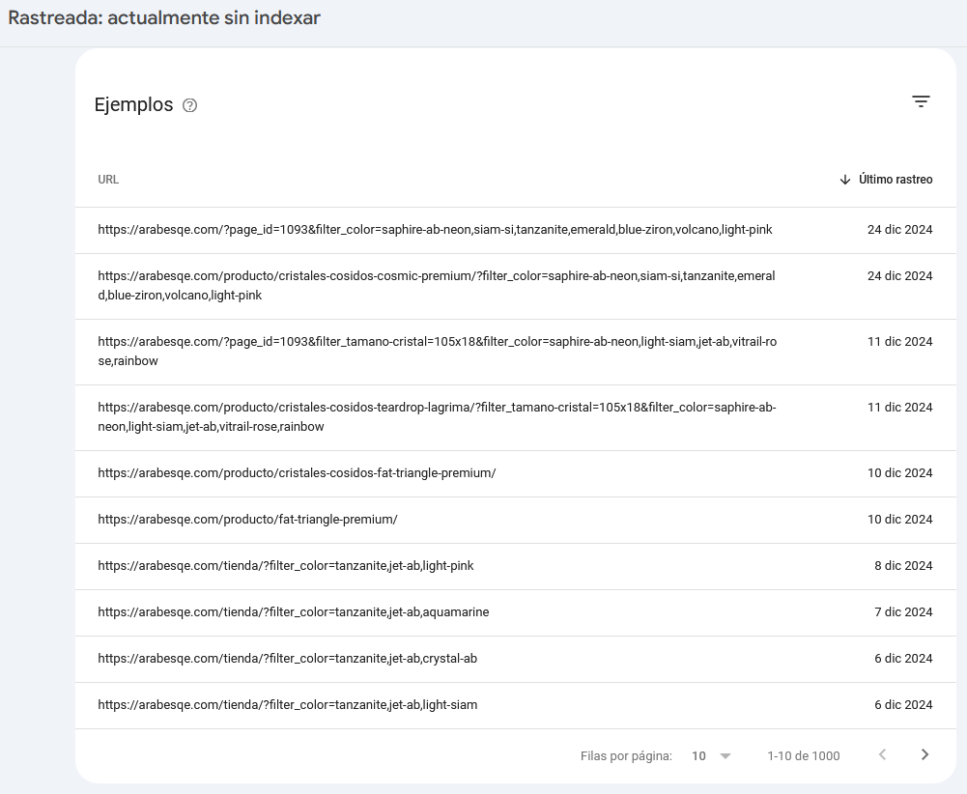This screenshot has height=794, width=967.
Task: Click the sort arrow next to Último rastreo
Action: 845,180
